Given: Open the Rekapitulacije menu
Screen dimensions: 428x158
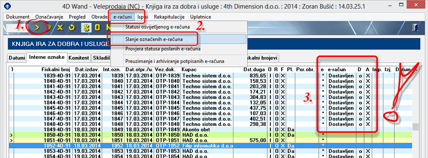Looking at the screenshot, I should (169, 17).
